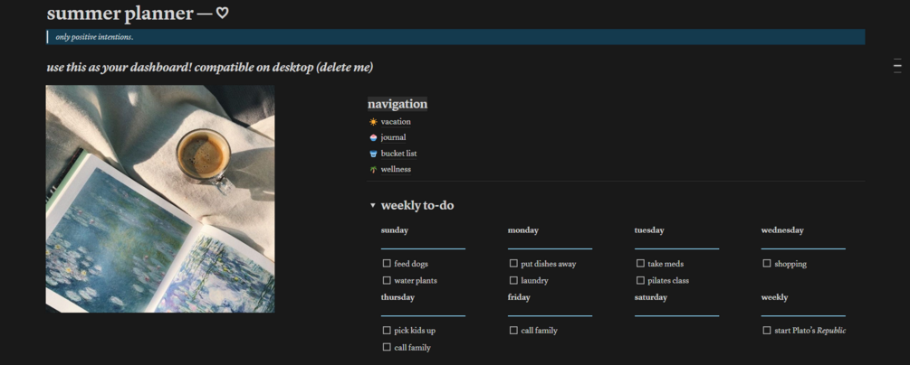Collapse the weekly to-do toggle
The width and height of the screenshot is (910, 365).
[x=372, y=205]
